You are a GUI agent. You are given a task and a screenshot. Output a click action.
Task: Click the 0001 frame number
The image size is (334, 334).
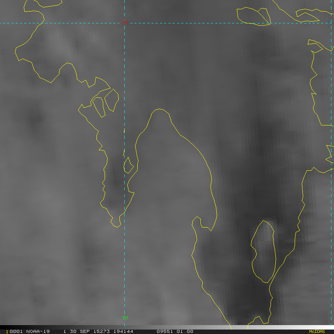tap(14, 331)
